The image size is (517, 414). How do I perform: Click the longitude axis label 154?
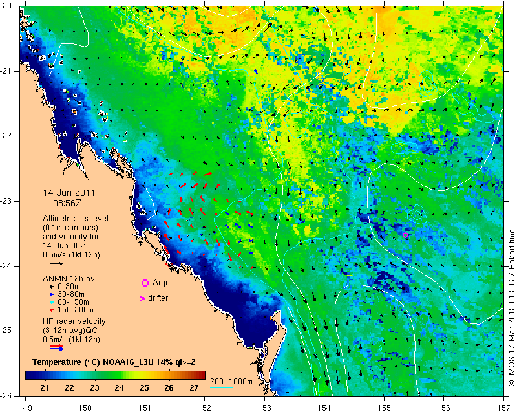click(x=324, y=408)
